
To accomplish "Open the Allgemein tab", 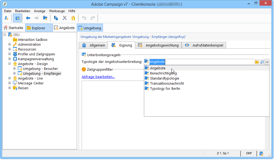I will coord(93,45).
